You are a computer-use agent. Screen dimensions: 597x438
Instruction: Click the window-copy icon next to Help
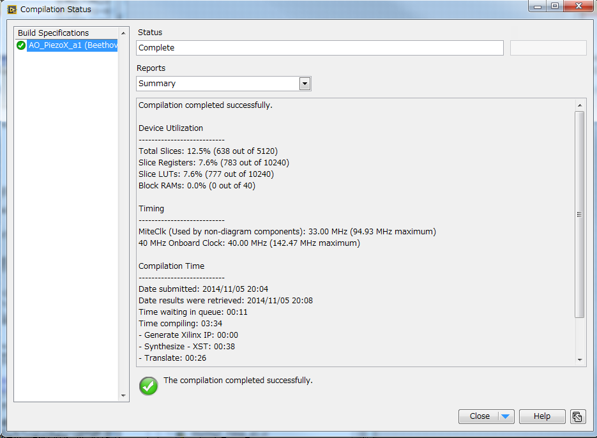[x=578, y=417]
